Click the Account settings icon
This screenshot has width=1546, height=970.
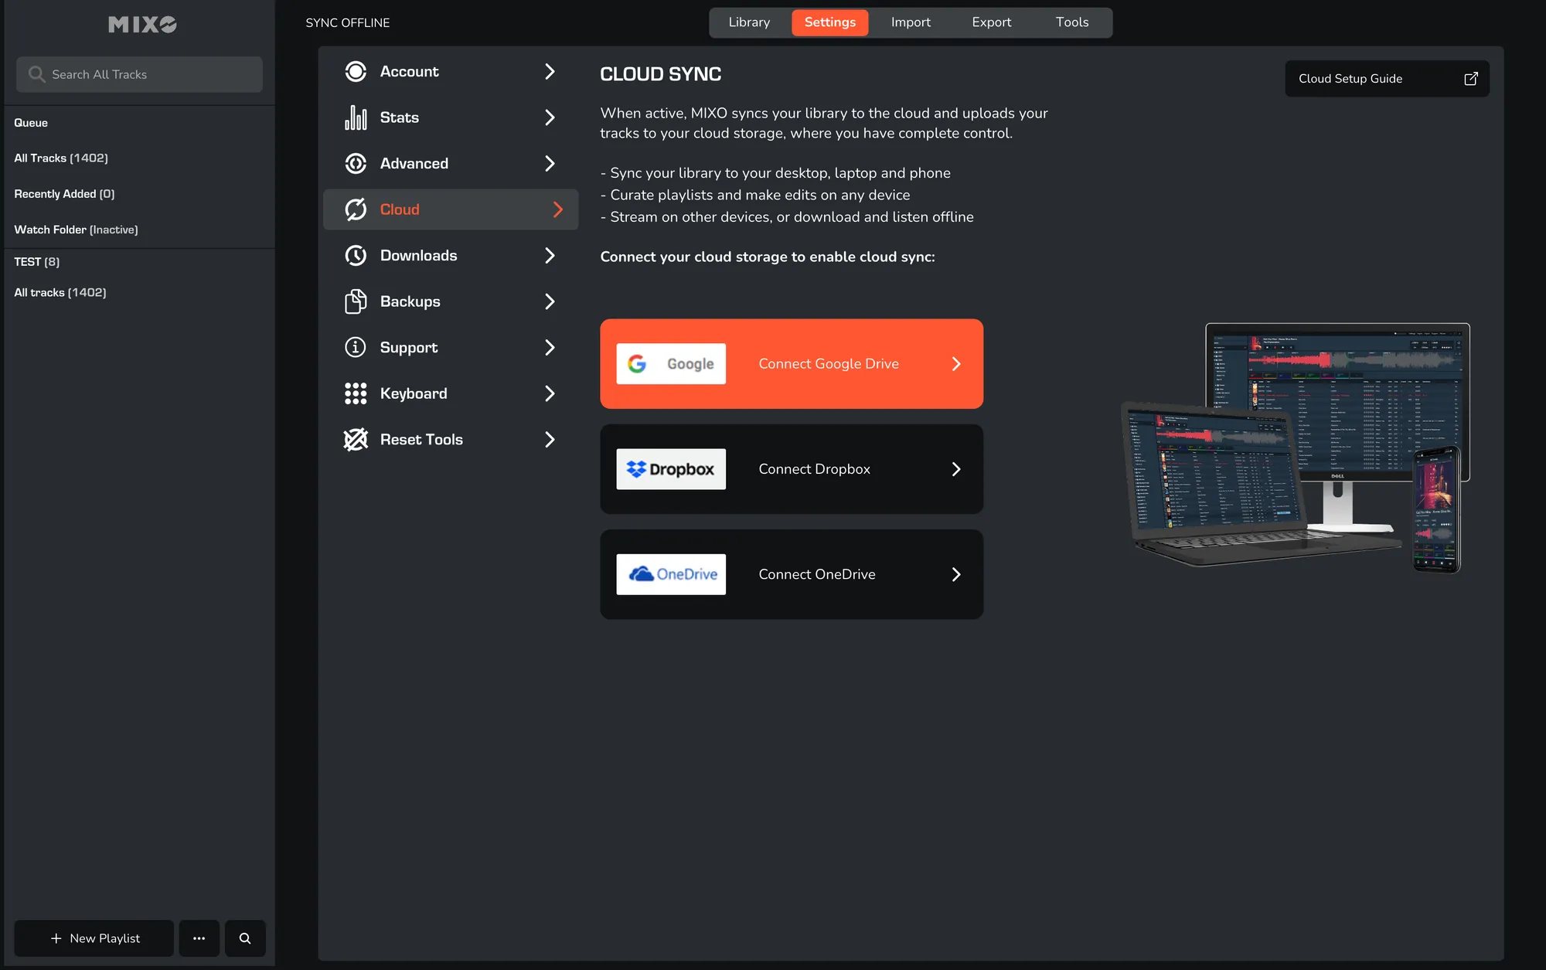356,71
